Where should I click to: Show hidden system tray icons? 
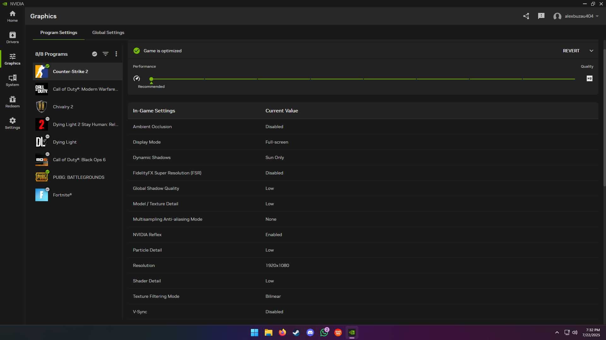click(x=557, y=332)
